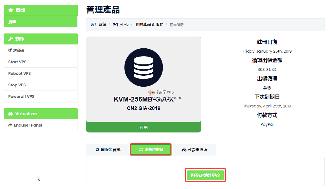Click the cubes icon beside Virtualizor
This screenshot has width=329, height=189.
(x=11, y=114)
